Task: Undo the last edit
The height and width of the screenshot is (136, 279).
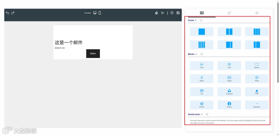Action: click(x=7, y=13)
